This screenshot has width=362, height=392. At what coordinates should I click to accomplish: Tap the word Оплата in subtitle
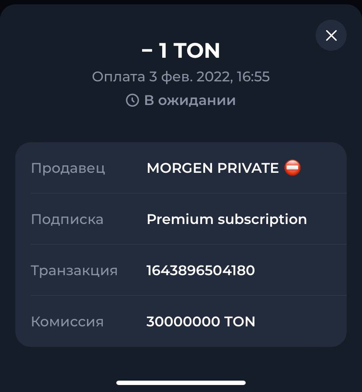click(118, 77)
